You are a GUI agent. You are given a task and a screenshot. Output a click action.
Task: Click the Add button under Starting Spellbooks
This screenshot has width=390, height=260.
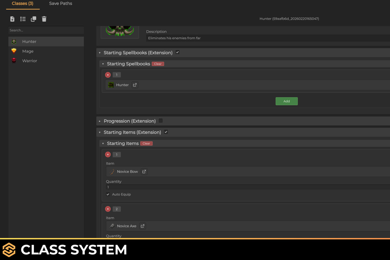286,101
